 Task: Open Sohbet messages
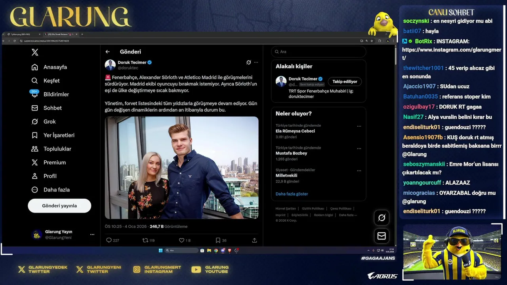(x=47, y=108)
